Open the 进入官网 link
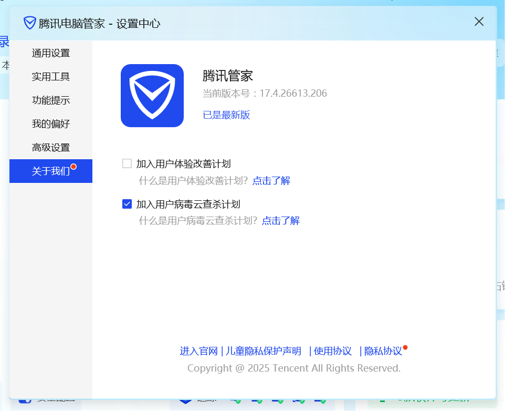 pyautogui.click(x=199, y=351)
